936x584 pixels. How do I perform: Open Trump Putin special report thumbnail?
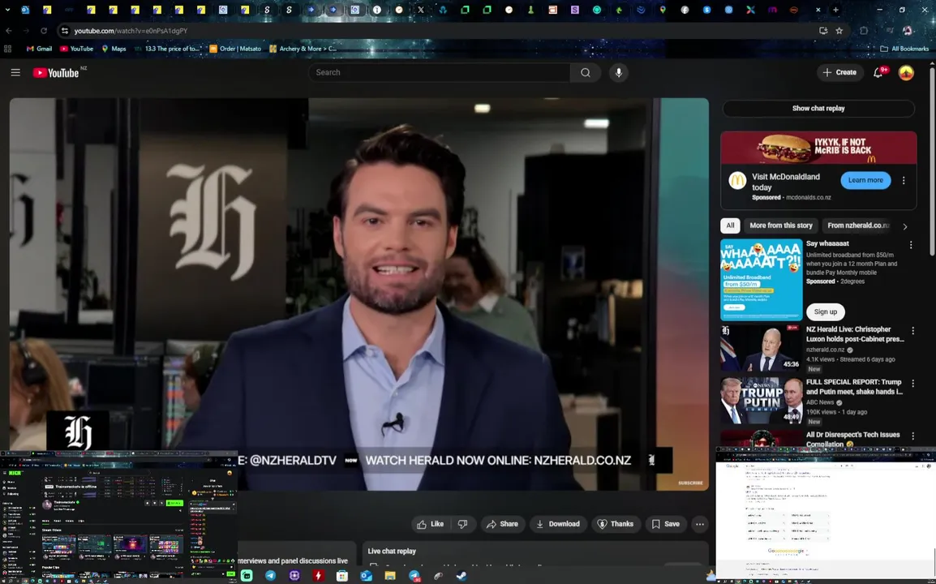point(761,400)
